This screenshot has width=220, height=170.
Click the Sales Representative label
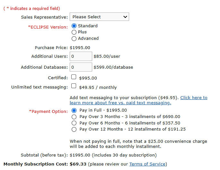(44, 17)
